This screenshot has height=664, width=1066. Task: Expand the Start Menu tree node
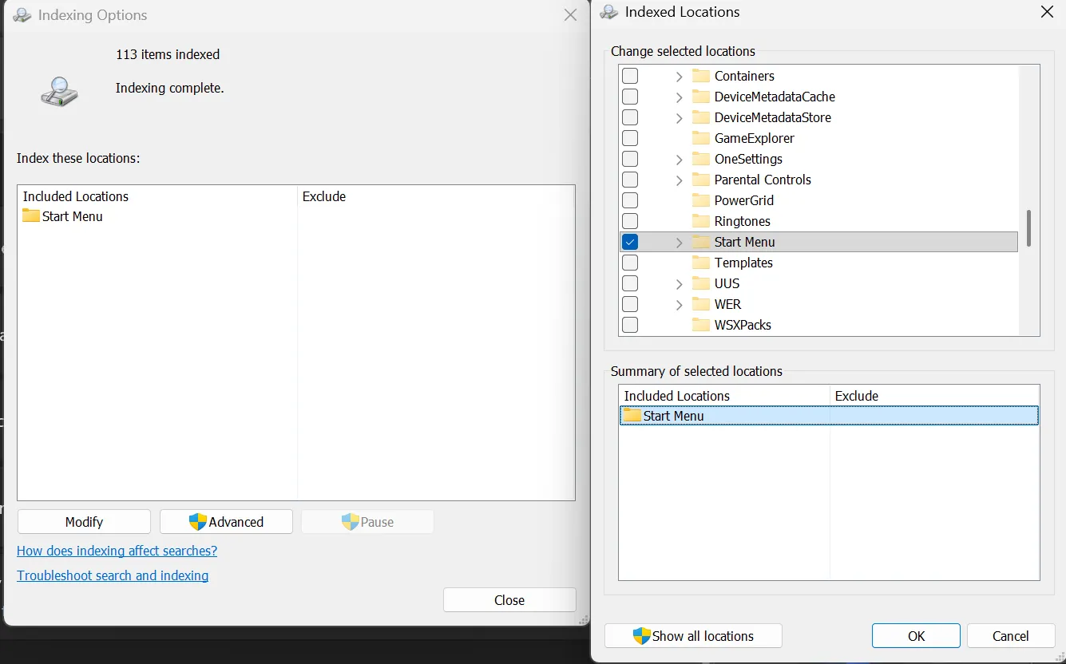click(679, 243)
